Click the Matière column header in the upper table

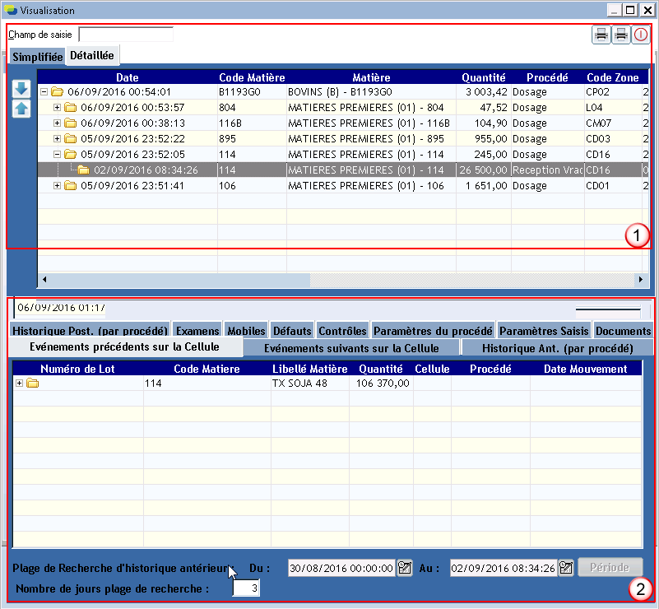coord(372,77)
